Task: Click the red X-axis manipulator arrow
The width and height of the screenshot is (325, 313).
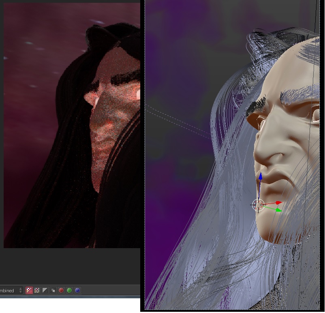Action: [x=279, y=203]
